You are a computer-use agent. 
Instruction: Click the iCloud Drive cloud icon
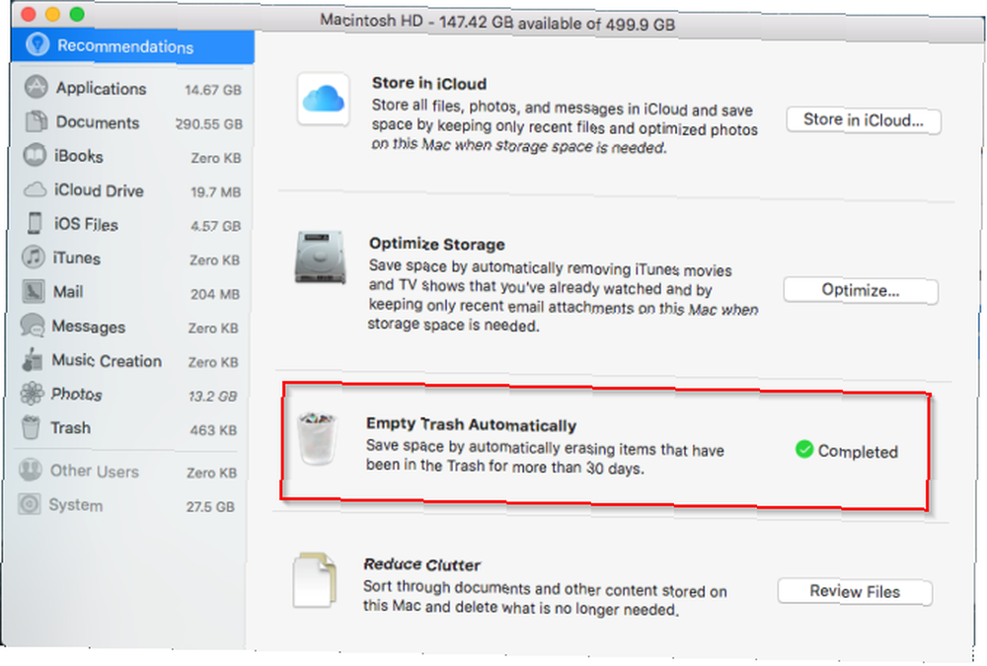pos(35,188)
